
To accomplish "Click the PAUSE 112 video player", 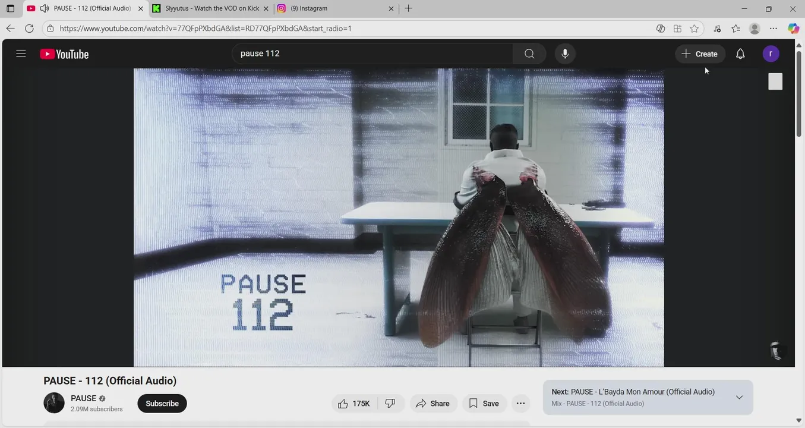I will 399,217.
